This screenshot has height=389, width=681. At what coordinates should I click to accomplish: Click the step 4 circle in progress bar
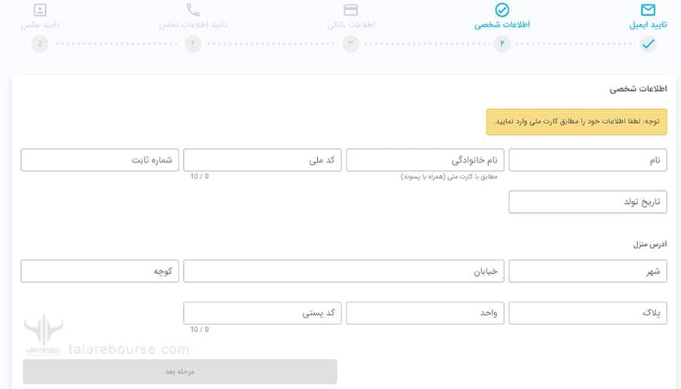193,44
